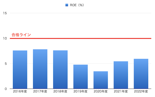Select the 2019年度 bar

pos(80,77)
